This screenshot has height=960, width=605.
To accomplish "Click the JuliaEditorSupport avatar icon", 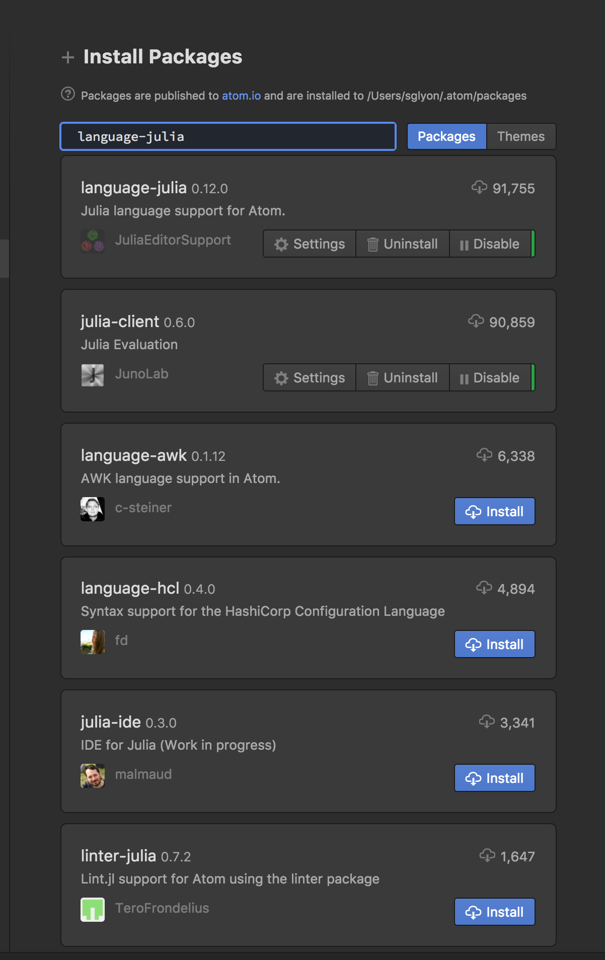I will point(92,240).
